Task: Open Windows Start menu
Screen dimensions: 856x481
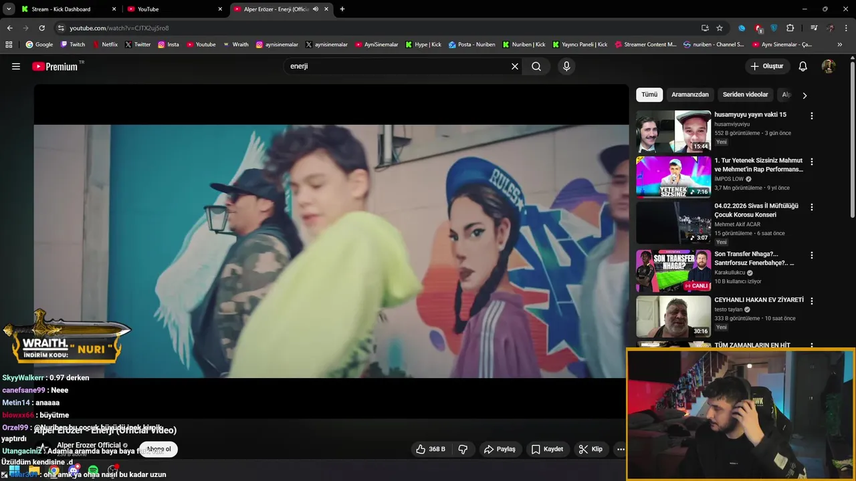Action: point(14,471)
